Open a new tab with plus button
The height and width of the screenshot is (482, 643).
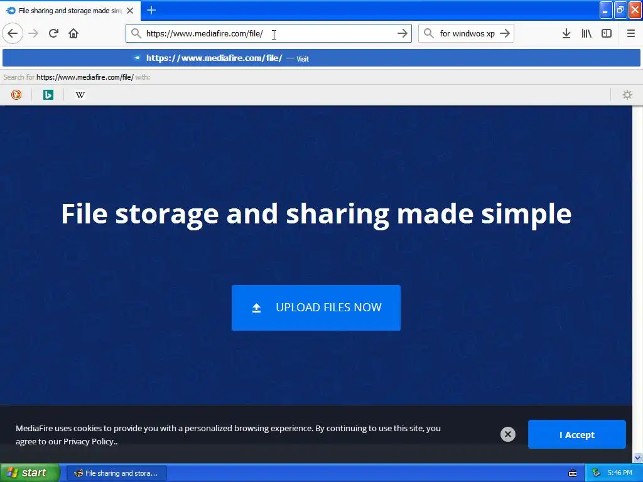click(151, 10)
